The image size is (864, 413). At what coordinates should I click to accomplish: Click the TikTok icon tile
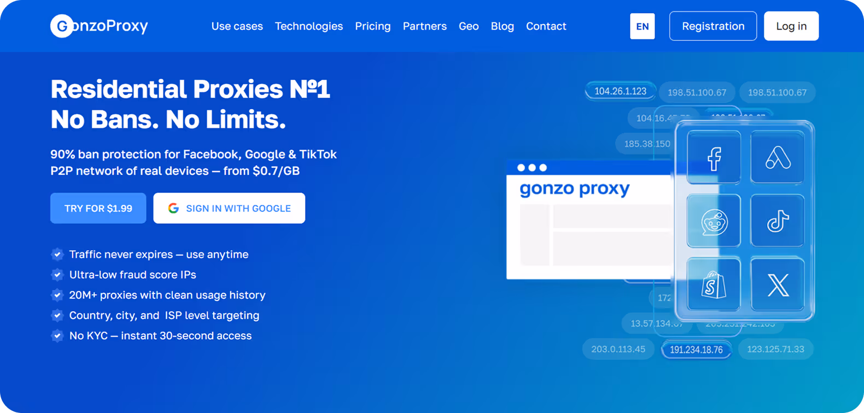click(778, 221)
